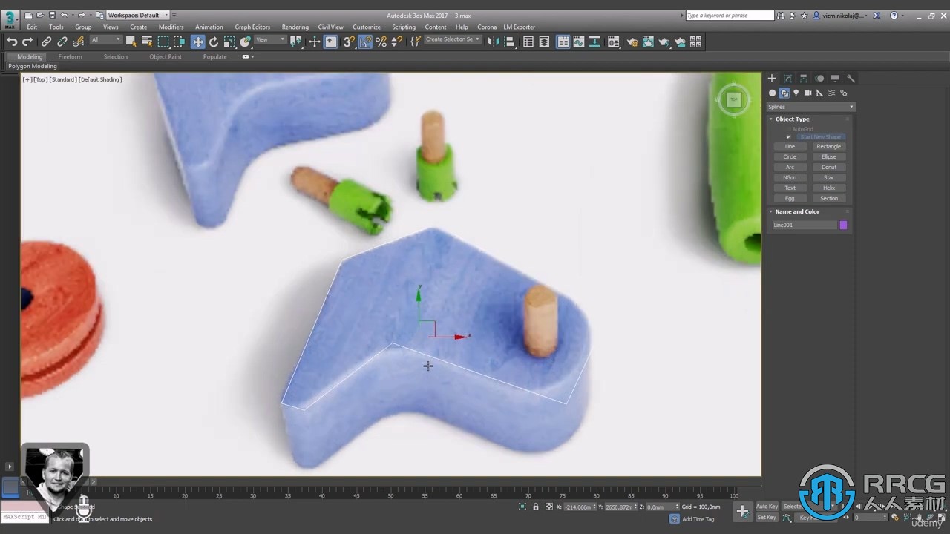
Task: Uncheck the Start New Shape checkbox
Action: point(788,137)
